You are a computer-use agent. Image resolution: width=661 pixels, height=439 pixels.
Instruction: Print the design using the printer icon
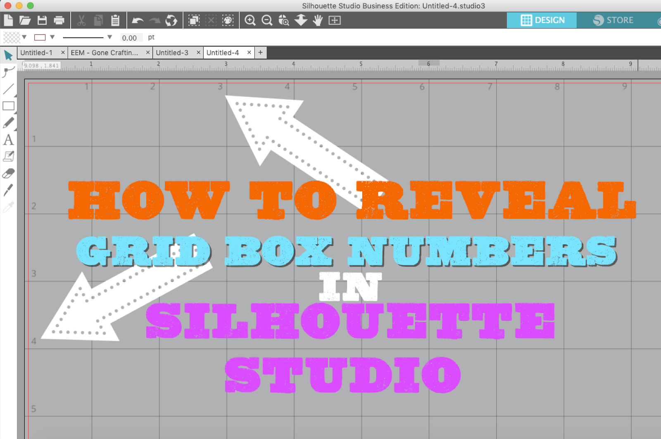coord(59,20)
